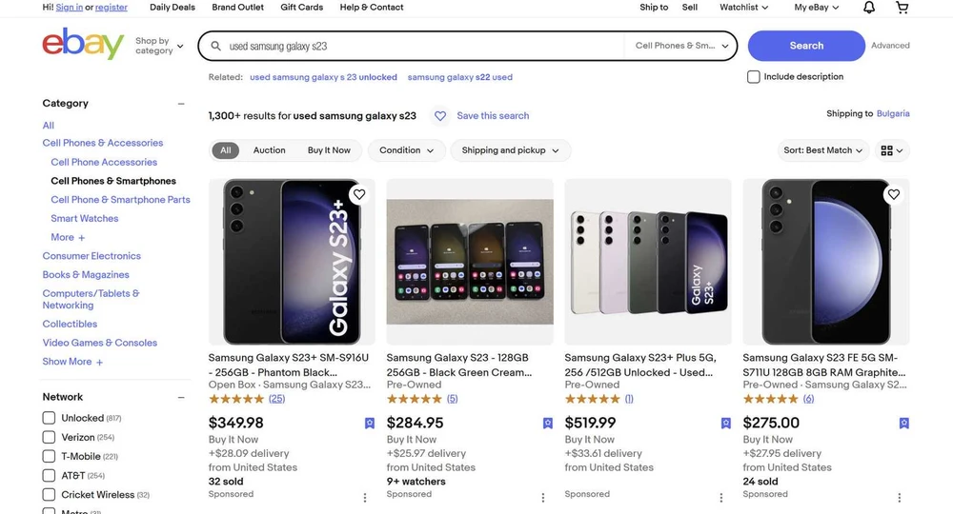
Task: Open the notifications bell icon
Action: 869,8
